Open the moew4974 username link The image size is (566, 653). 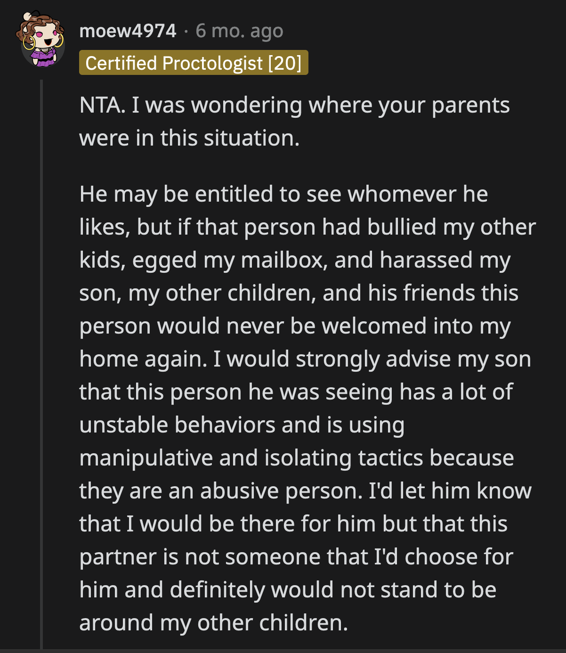pos(126,31)
